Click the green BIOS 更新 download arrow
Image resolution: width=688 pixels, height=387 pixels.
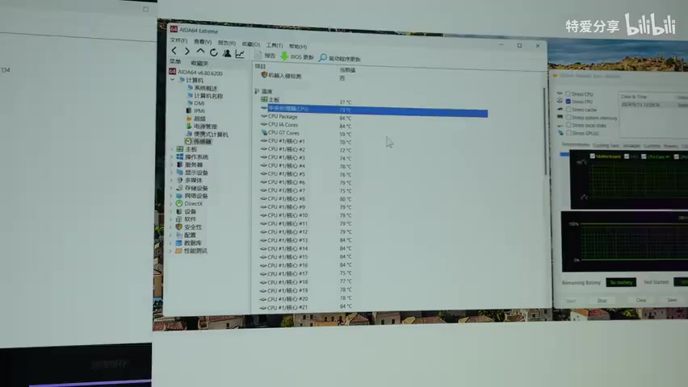point(284,56)
